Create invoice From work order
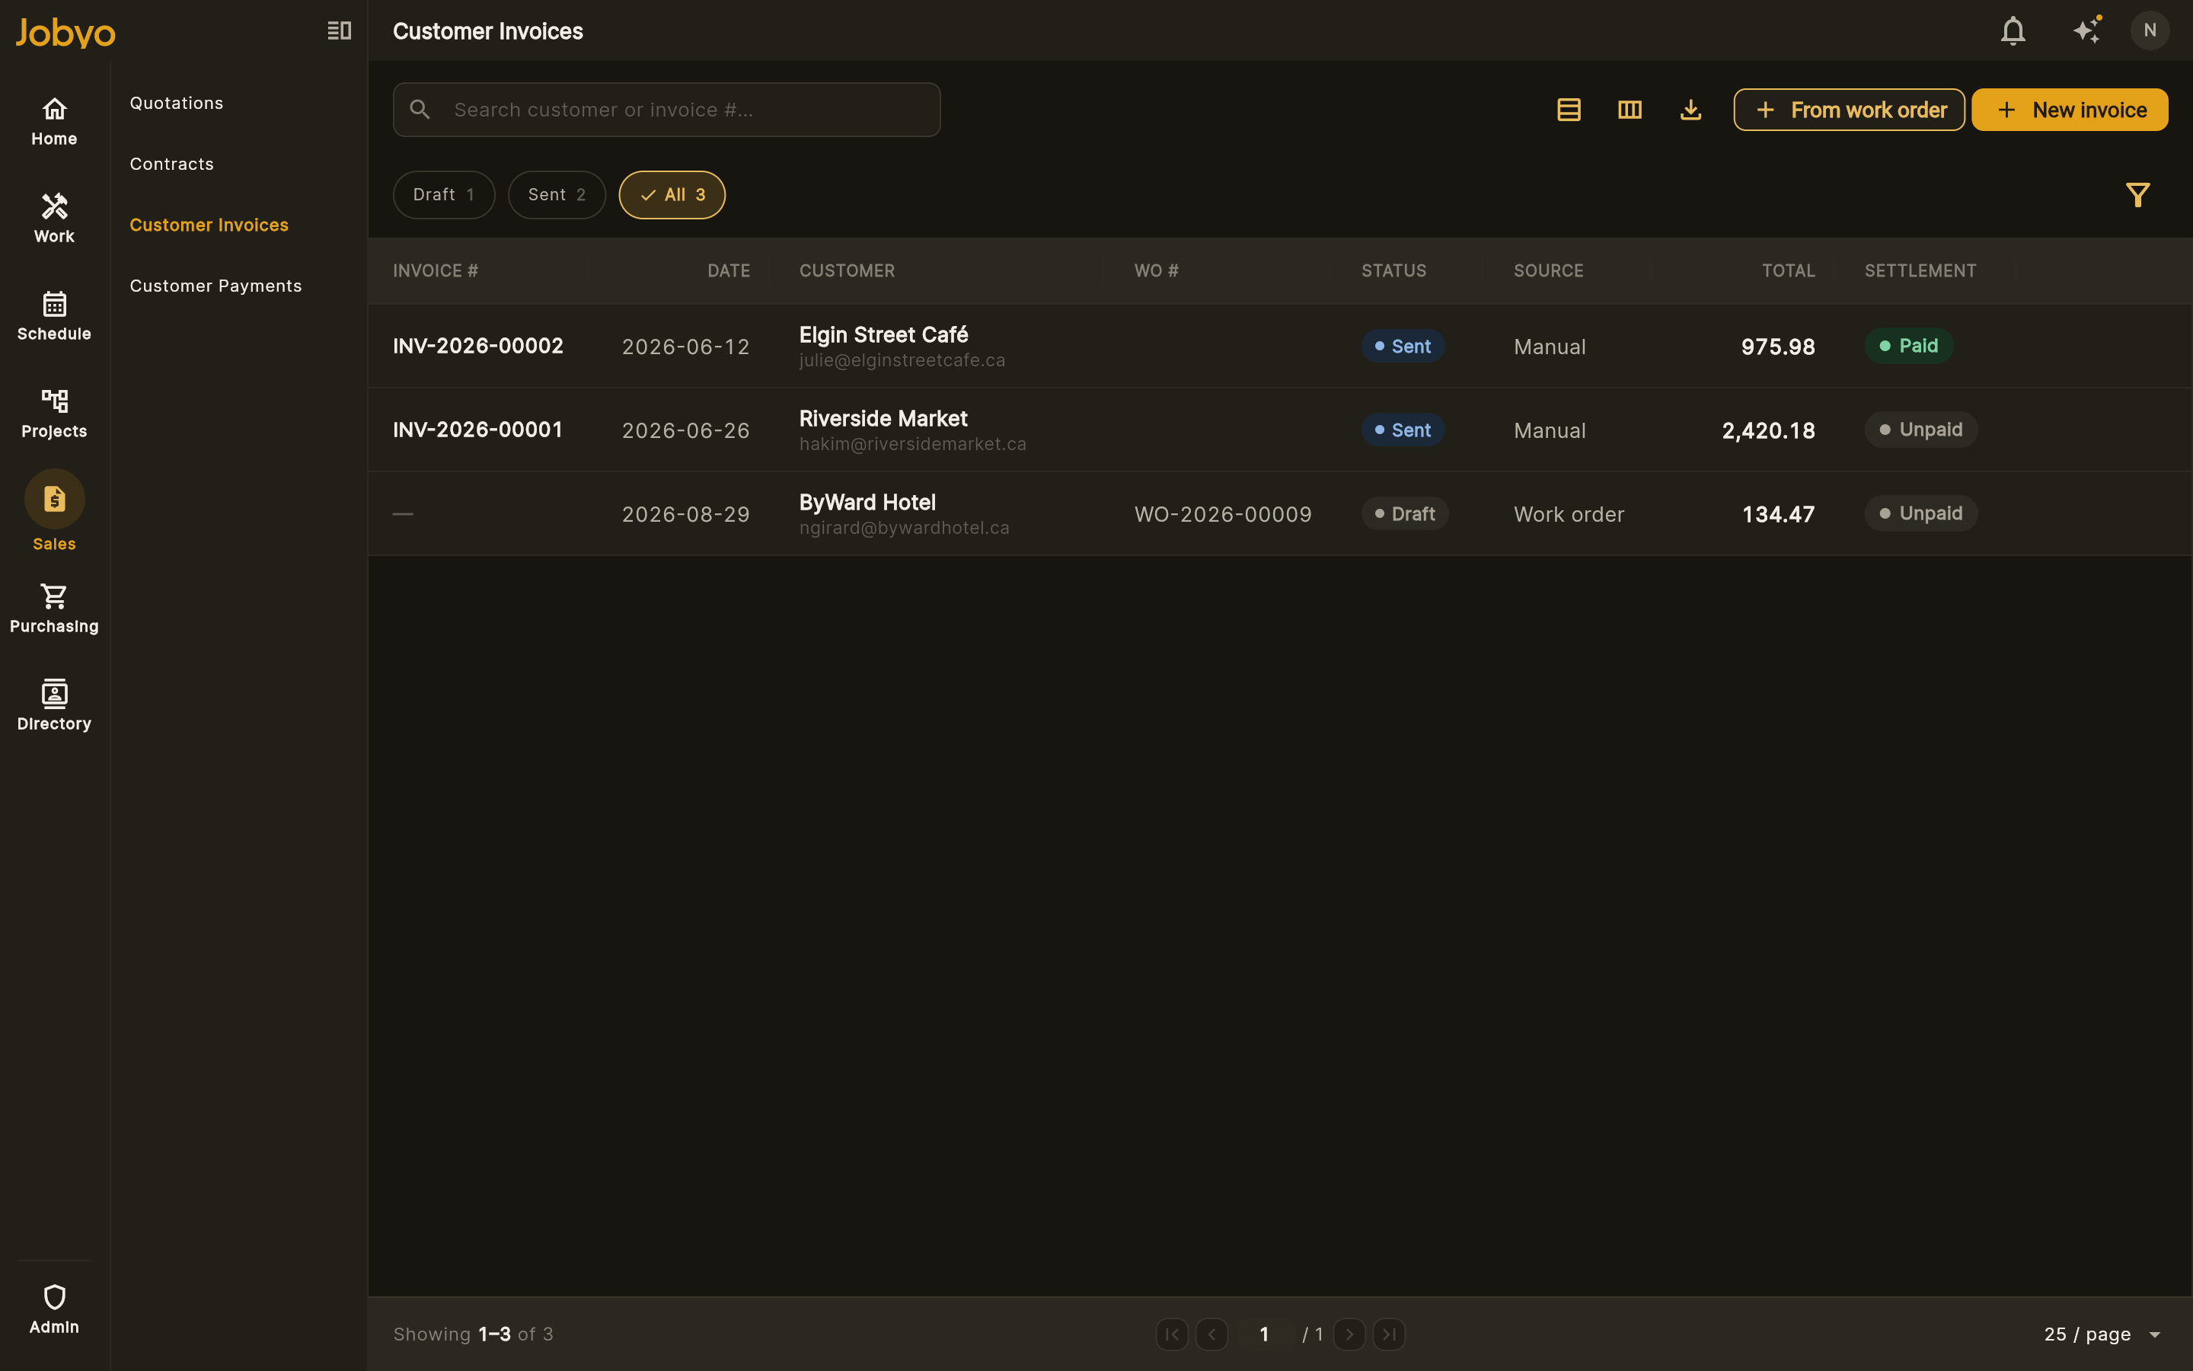This screenshot has height=1371, width=2193. pyautogui.click(x=1849, y=110)
